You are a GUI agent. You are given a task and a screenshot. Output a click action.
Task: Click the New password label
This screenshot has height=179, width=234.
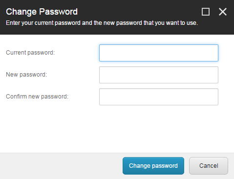tap(26, 75)
